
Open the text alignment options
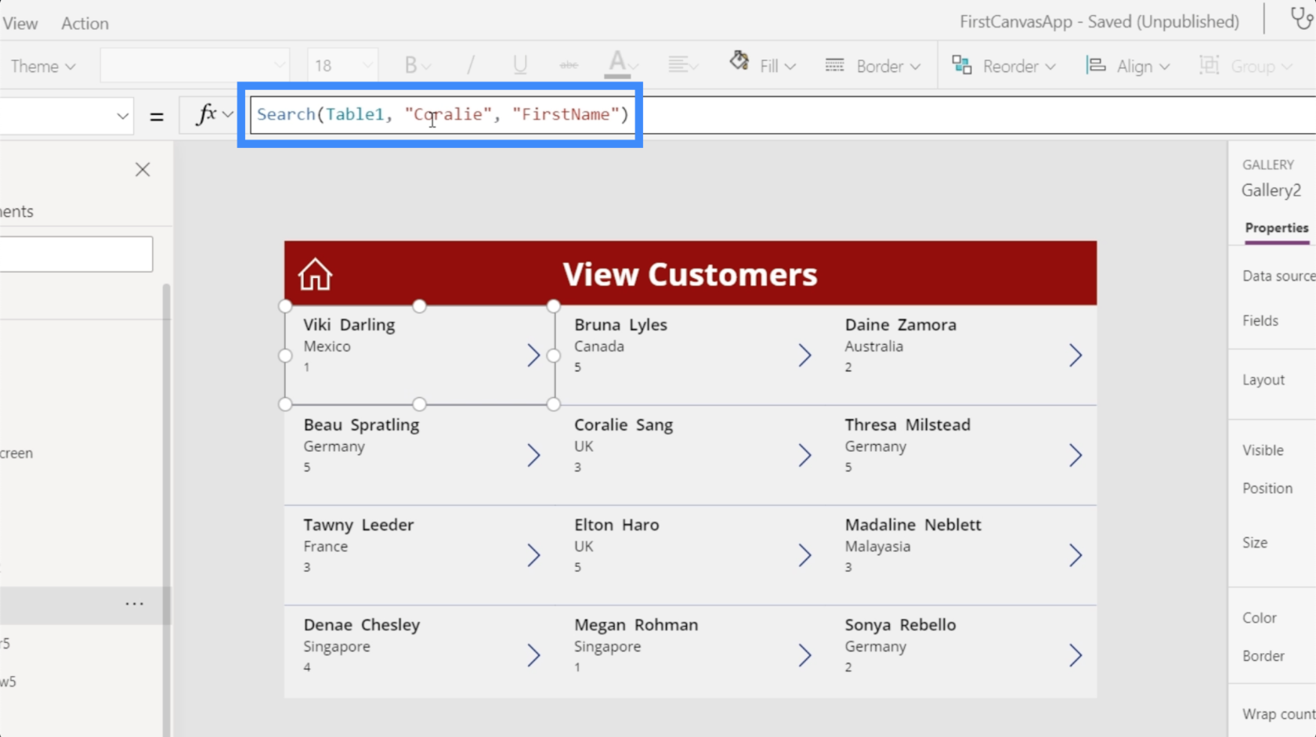point(683,66)
